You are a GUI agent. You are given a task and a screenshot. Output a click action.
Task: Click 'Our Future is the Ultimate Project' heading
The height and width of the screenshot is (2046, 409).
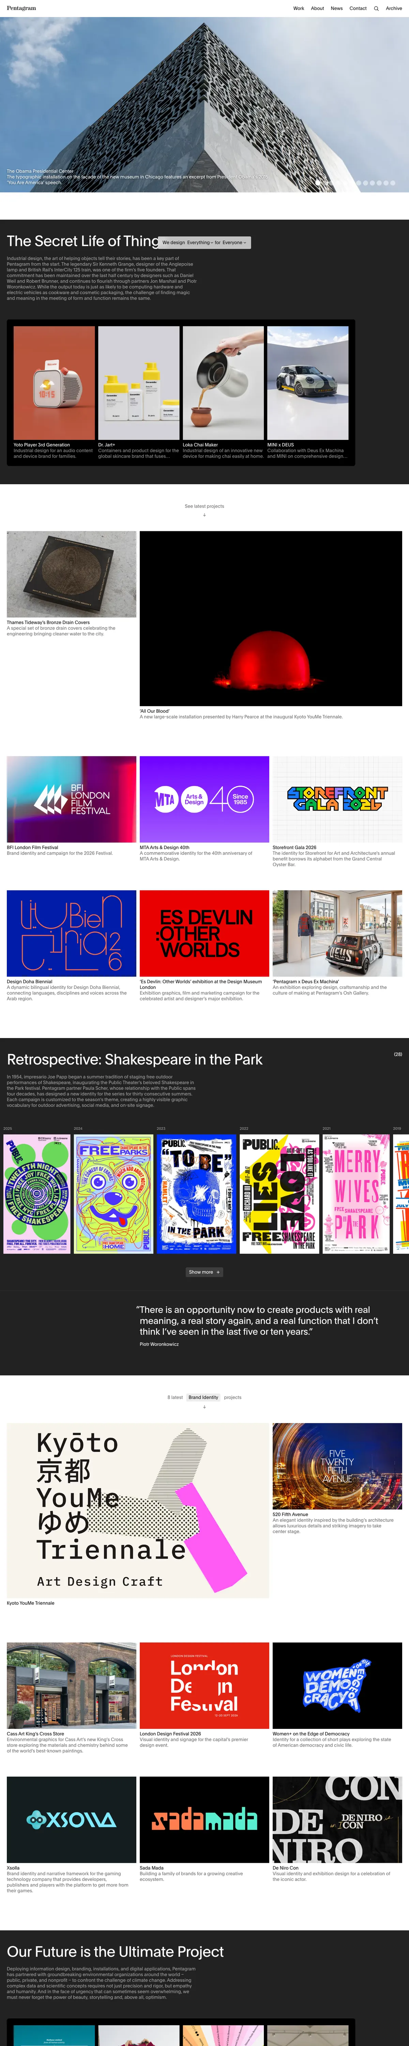tap(115, 1952)
